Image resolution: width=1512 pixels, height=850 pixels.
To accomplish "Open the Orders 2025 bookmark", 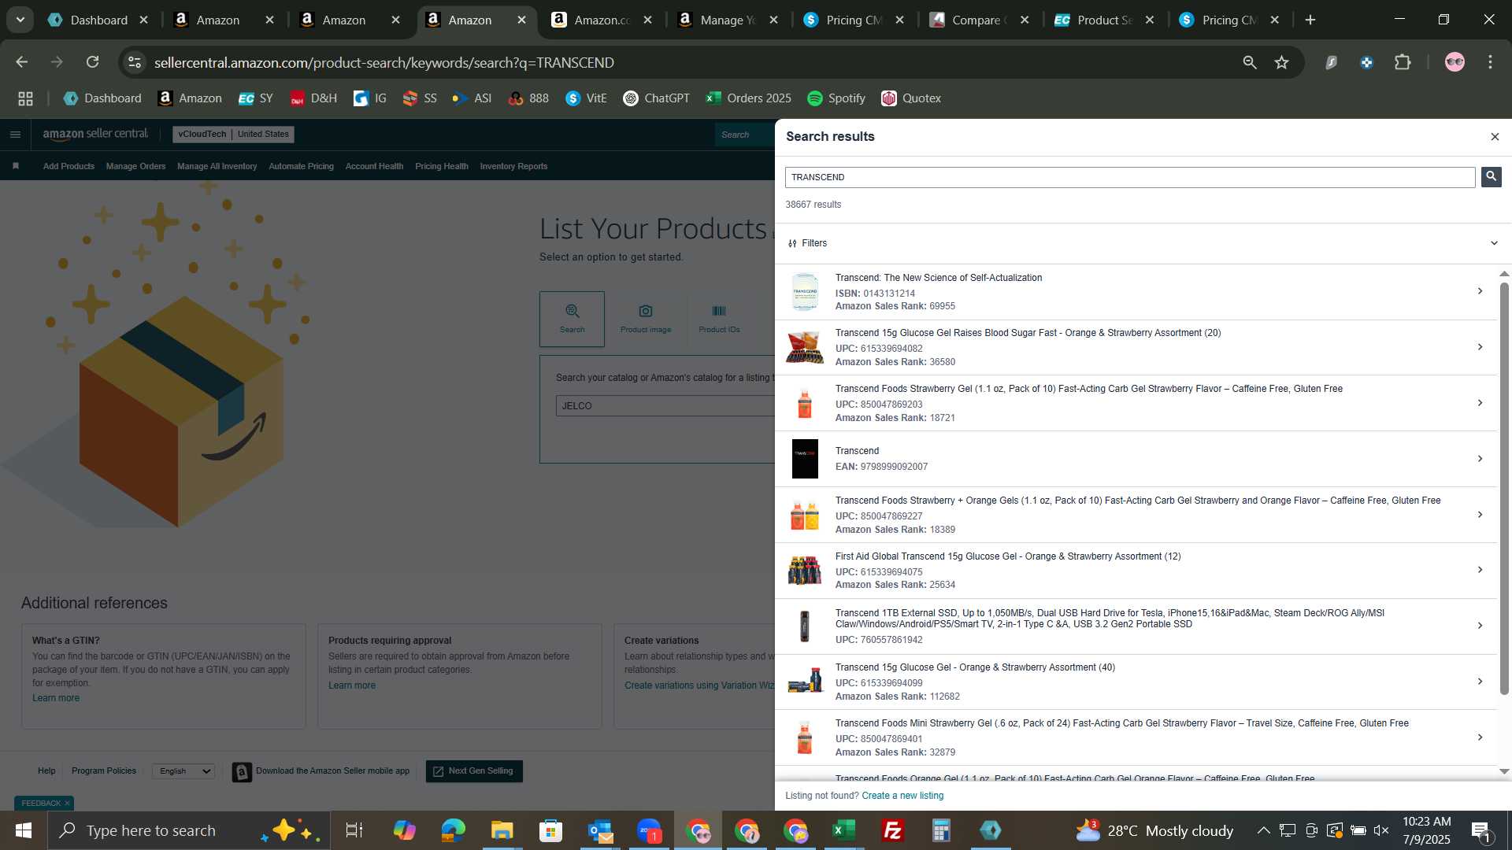I will [x=748, y=98].
